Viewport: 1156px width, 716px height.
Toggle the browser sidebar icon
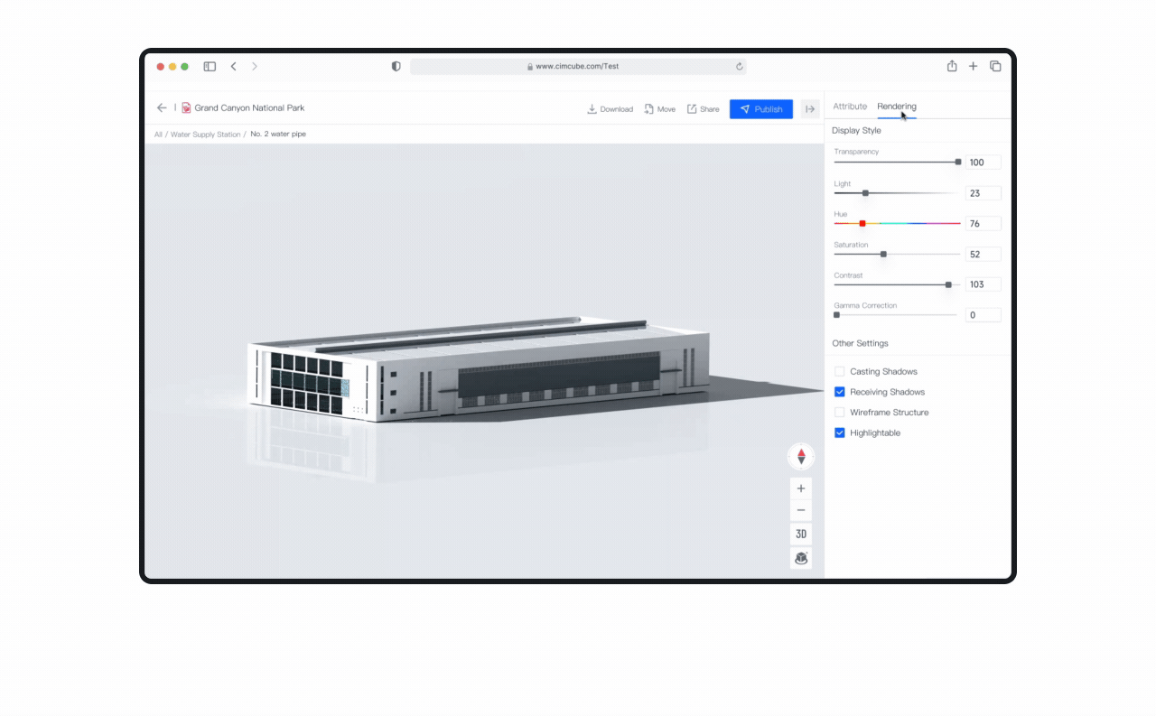210,67
